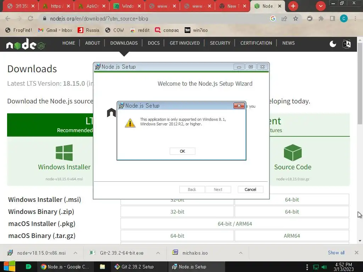363x272 pixels.
Task: Click 64-bit link for macOS Binary (.tar.gz)
Action: [x=177, y=236]
